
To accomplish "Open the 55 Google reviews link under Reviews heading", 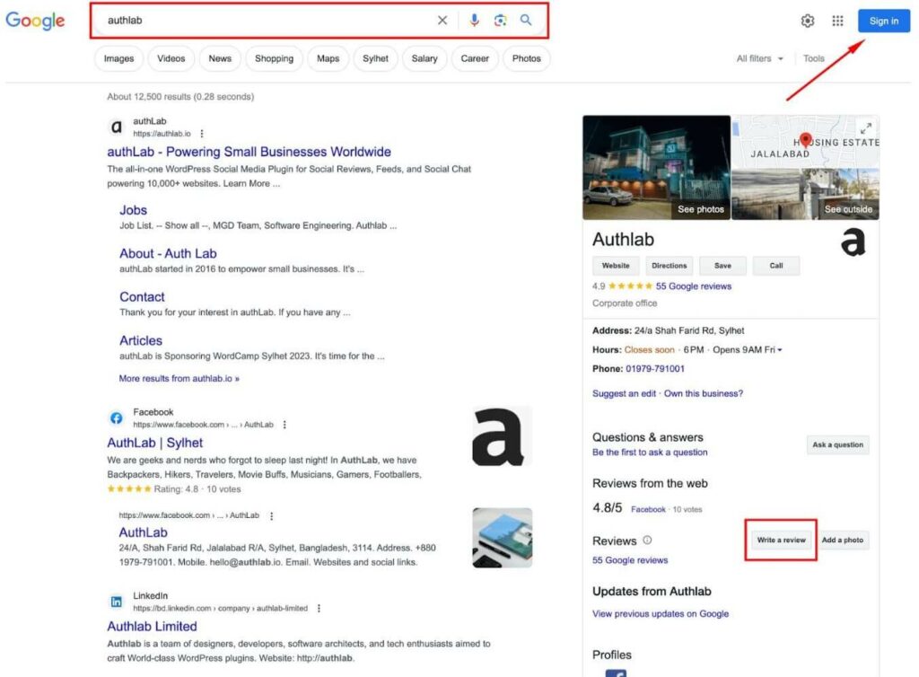I will tap(630, 560).
